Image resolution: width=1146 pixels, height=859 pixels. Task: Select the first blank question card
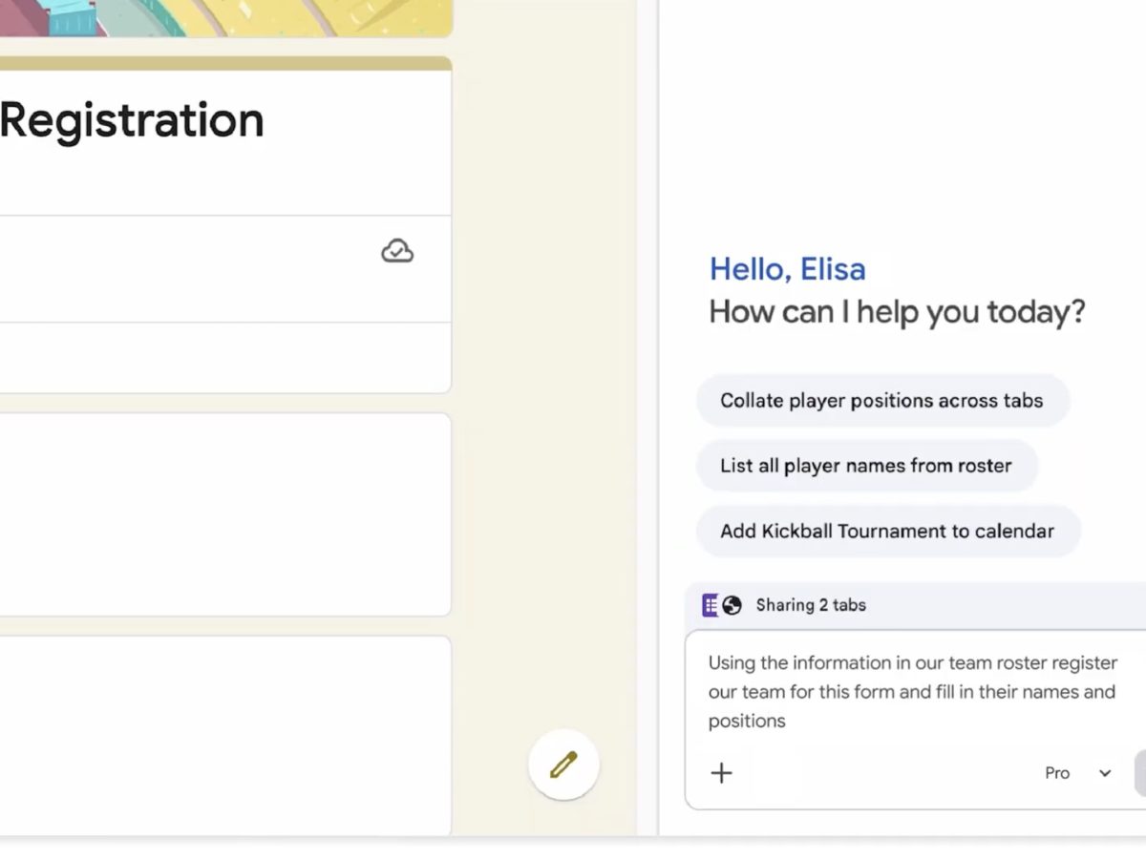tap(225, 514)
